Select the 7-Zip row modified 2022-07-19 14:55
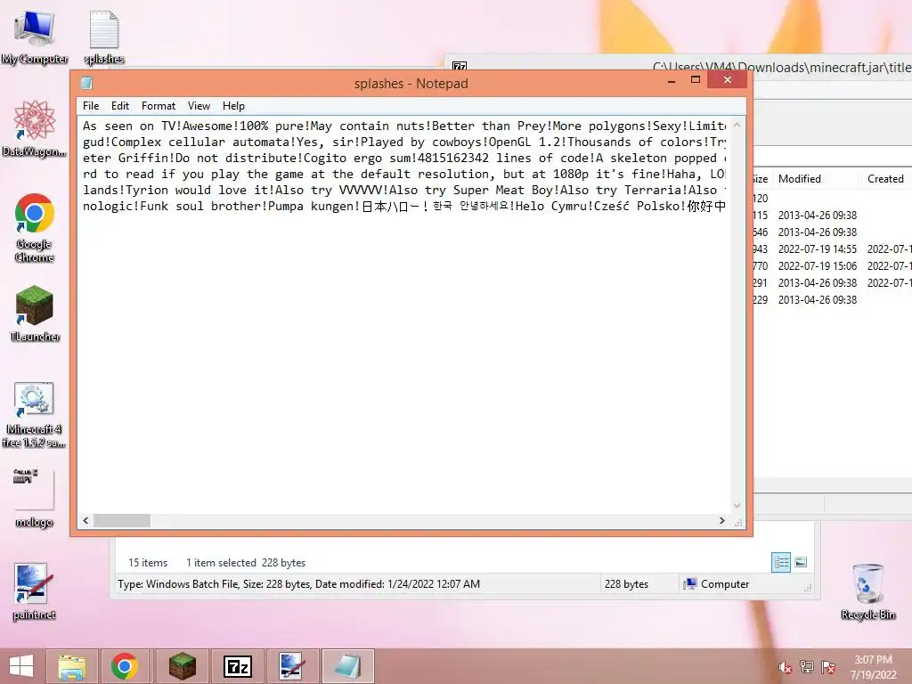Screen dimensions: 912x684 pos(833,249)
